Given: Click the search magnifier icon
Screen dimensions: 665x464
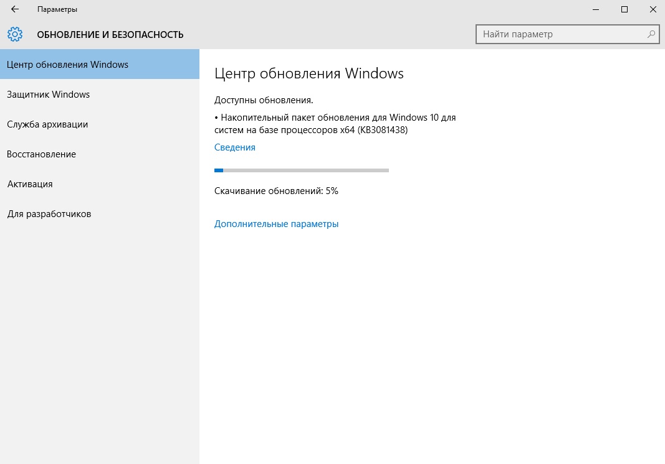Looking at the screenshot, I should 651,34.
